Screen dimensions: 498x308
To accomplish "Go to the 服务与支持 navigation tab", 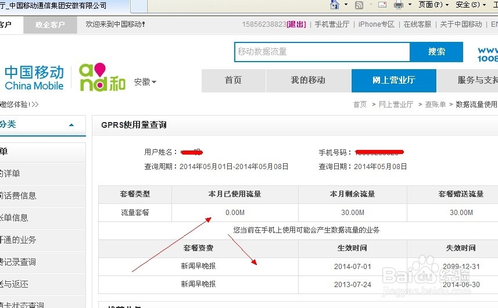I will click(468, 81).
